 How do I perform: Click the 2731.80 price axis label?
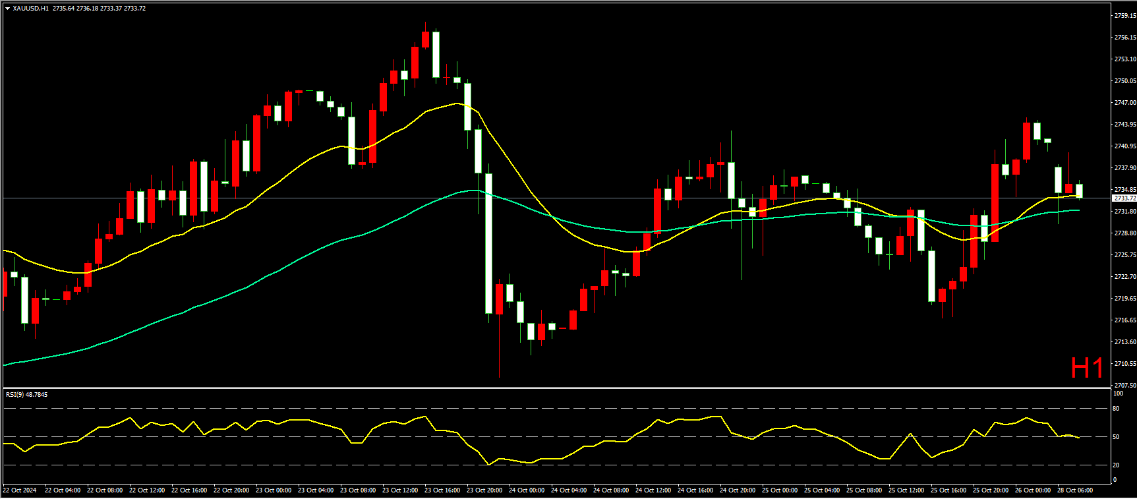pos(1124,212)
